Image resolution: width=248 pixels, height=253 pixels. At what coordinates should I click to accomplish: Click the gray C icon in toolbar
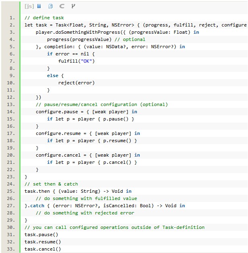coord(61,6)
